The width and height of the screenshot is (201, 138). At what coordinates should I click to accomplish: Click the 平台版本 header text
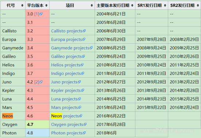35,6
